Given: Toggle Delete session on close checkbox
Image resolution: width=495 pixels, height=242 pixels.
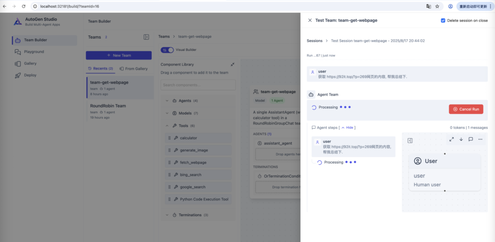Looking at the screenshot, I should coord(443,20).
